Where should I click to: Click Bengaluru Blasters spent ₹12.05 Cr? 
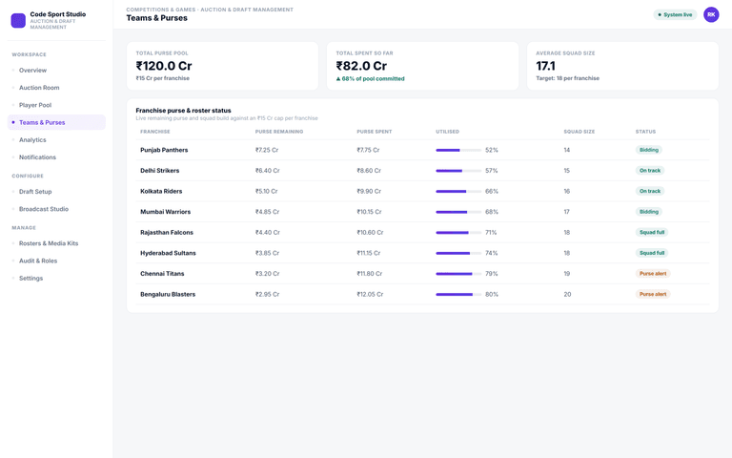[x=370, y=295]
